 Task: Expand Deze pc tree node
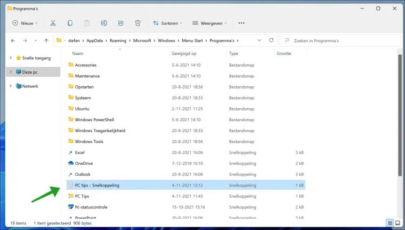[x=11, y=72]
